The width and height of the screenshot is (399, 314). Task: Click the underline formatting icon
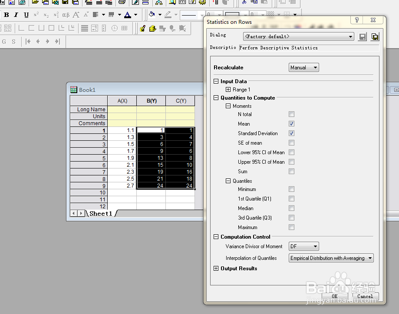pos(26,15)
